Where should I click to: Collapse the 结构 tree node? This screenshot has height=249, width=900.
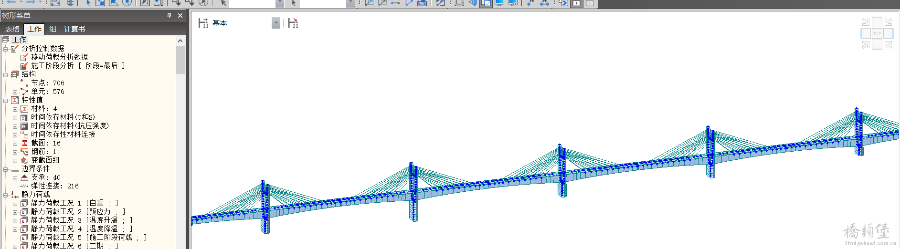6,74
